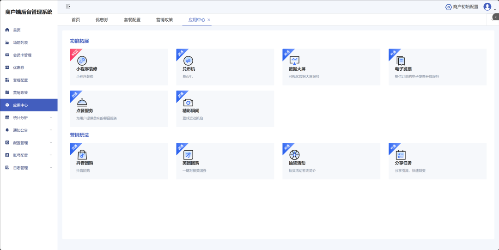499x250 pixels.
Task: Go to 场馆列表 in sidebar
Action: [x=20, y=43]
